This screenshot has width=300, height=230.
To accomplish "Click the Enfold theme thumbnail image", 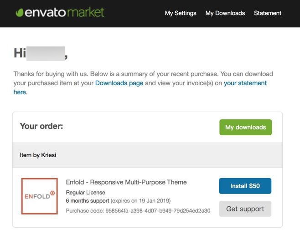I will 40,196.
